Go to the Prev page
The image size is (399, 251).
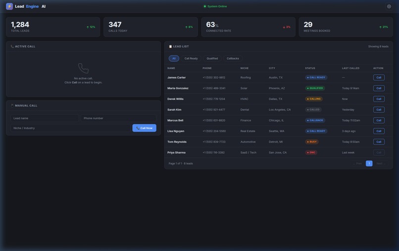click(x=357, y=164)
